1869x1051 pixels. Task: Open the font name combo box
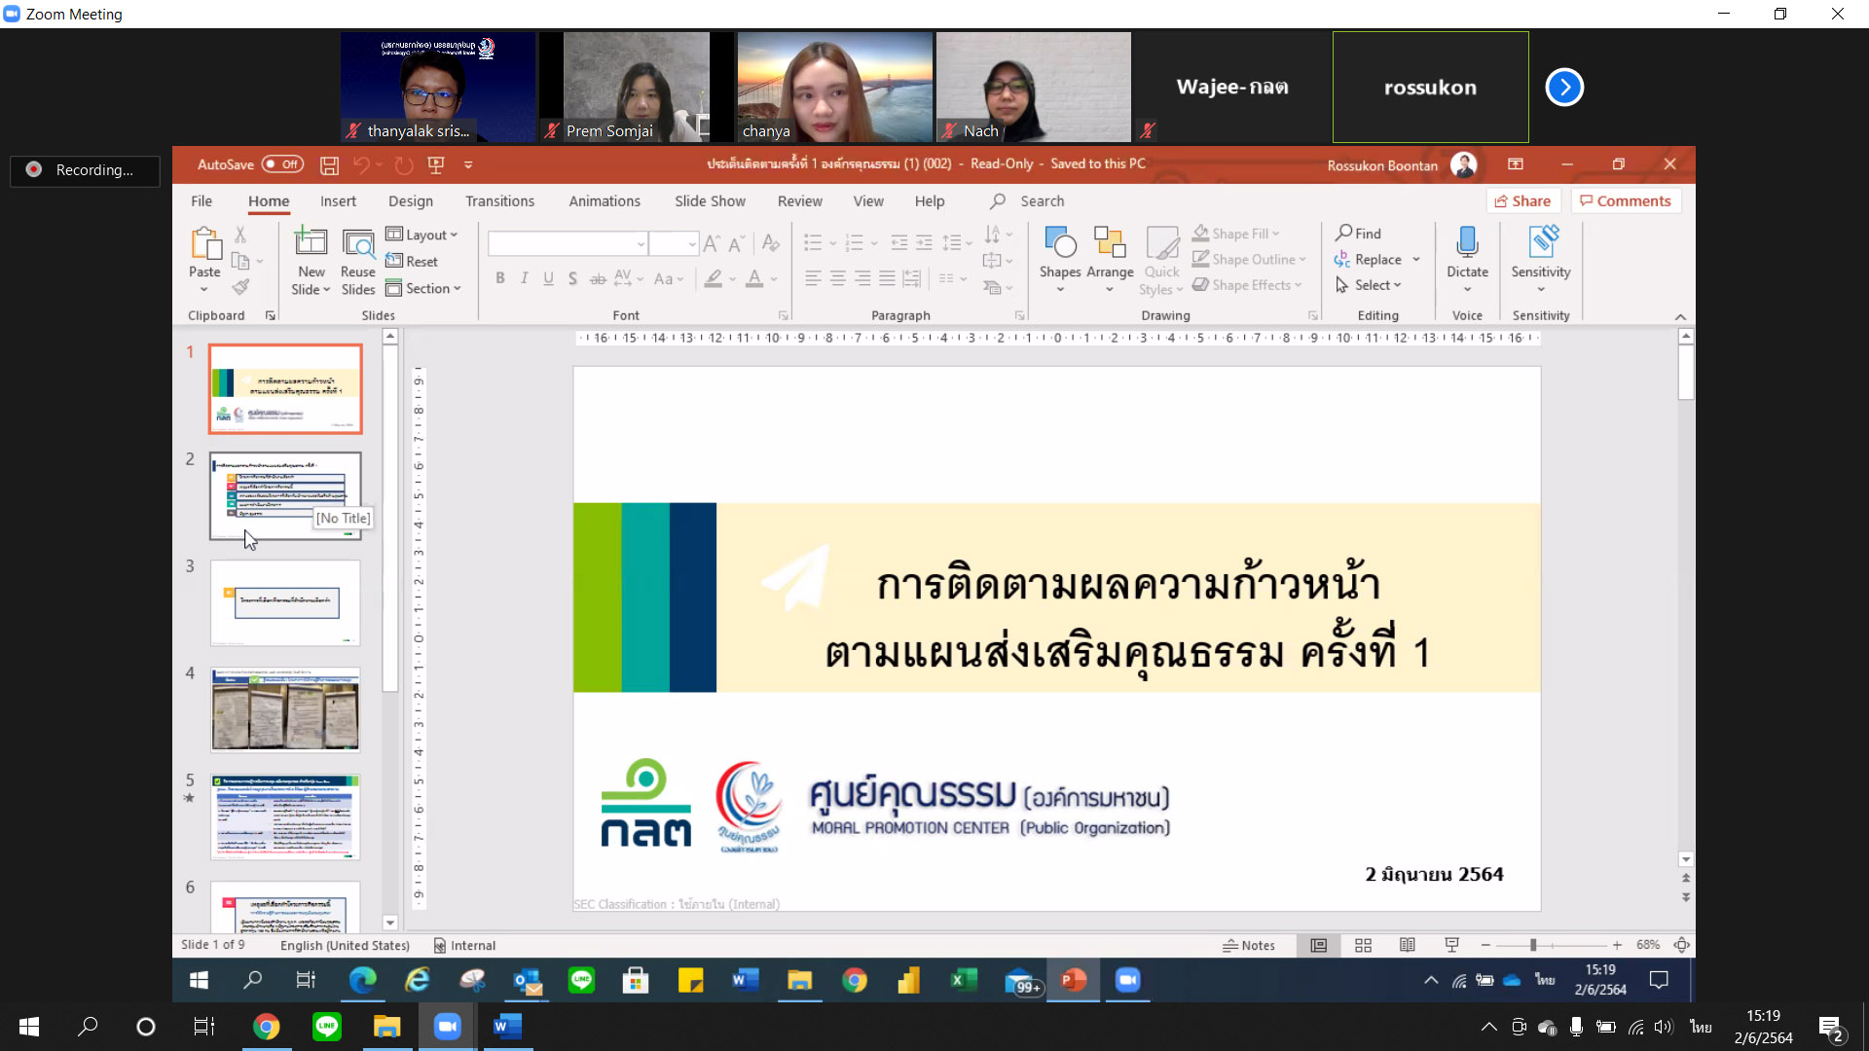[x=568, y=243]
